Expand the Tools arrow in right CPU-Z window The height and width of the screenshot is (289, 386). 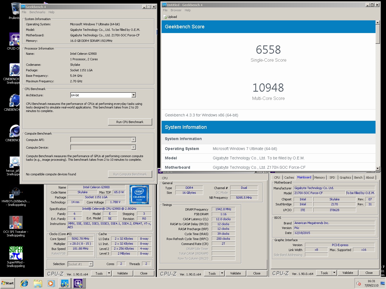click(x=334, y=273)
